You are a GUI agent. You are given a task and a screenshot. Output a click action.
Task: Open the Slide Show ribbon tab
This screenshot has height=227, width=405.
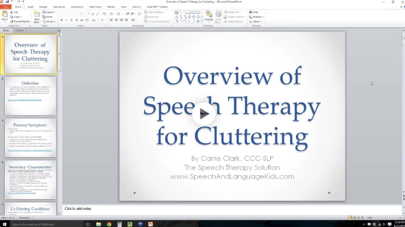click(x=95, y=7)
